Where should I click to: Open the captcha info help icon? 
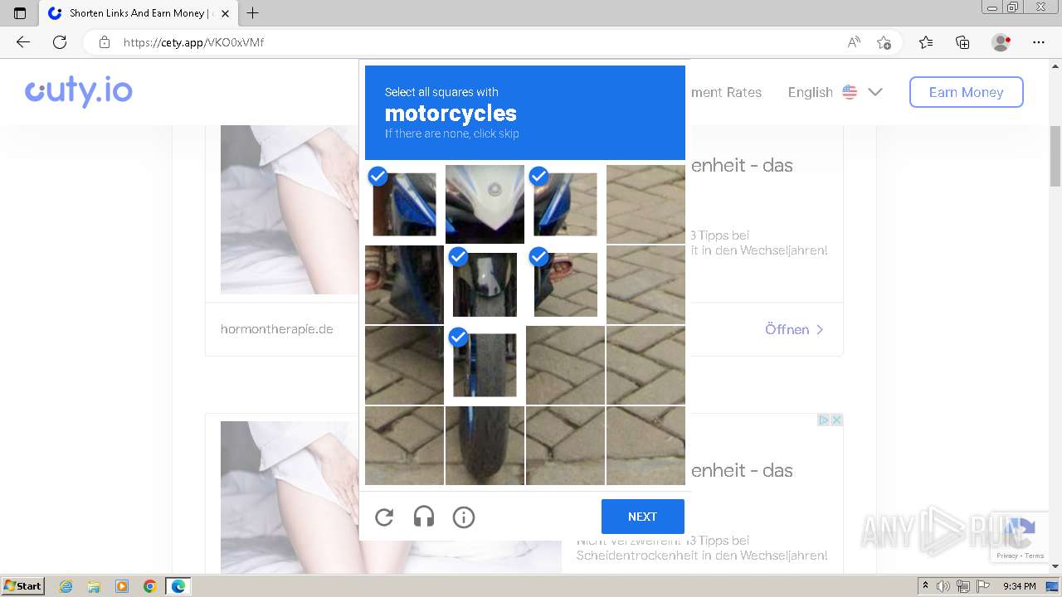pyautogui.click(x=464, y=517)
